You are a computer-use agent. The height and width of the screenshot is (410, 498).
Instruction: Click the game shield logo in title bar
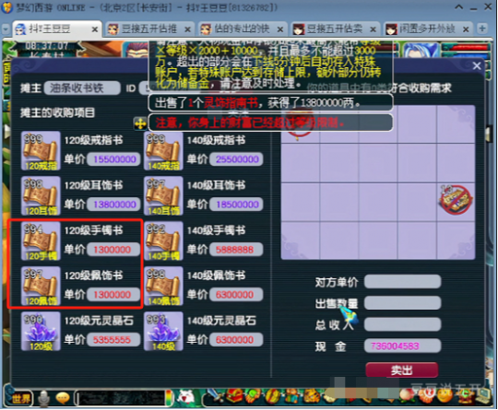click(x=7, y=7)
